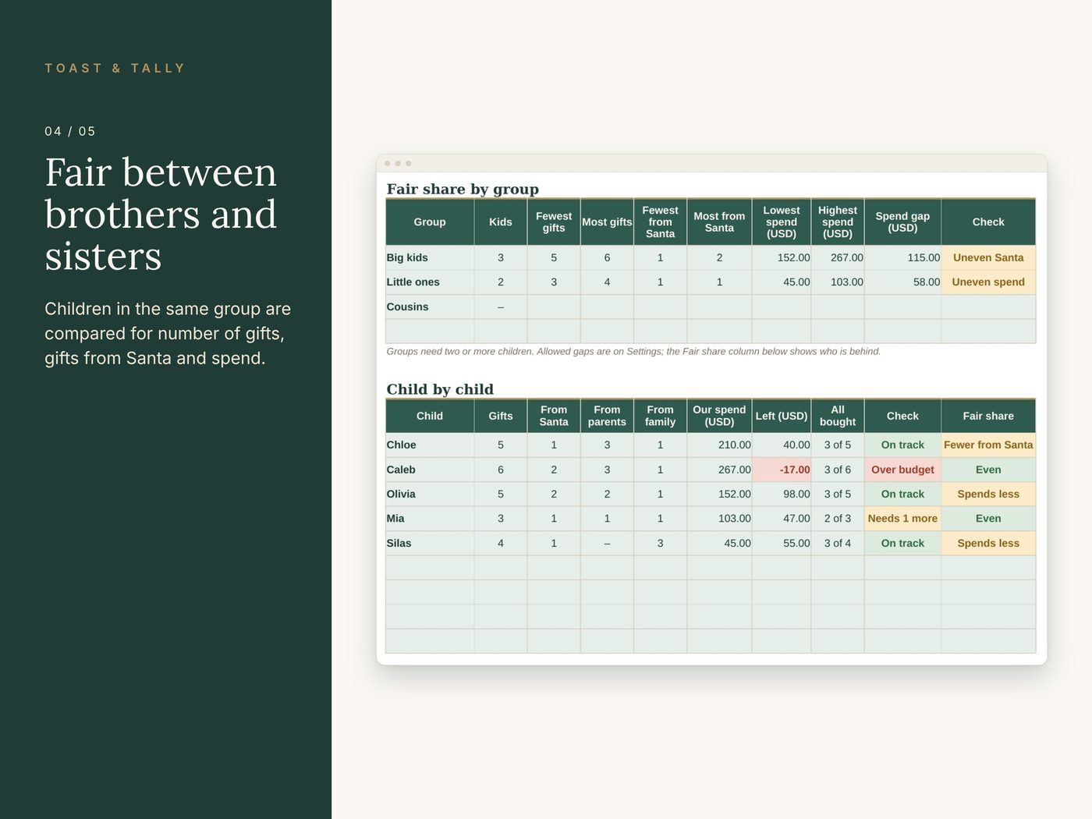Select the Most gifts column header

point(607,222)
